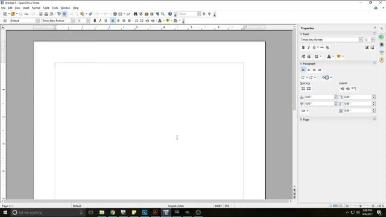
Task: Click the Spelling and Grammar check icon
Action: tap(59, 14)
